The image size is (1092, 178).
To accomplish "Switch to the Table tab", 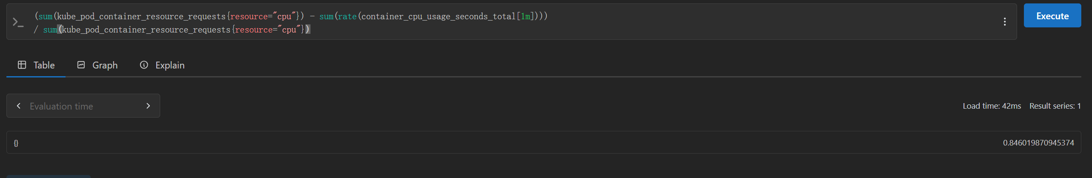I will coord(36,65).
